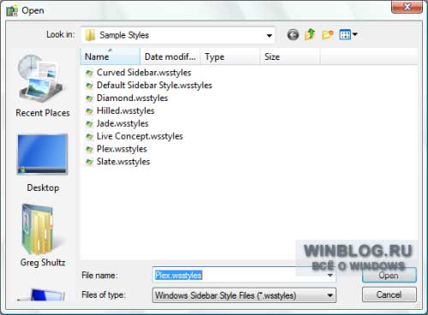Open the Greg Shultz user folder
This screenshot has width=428, height=315.
click(43, 235)
